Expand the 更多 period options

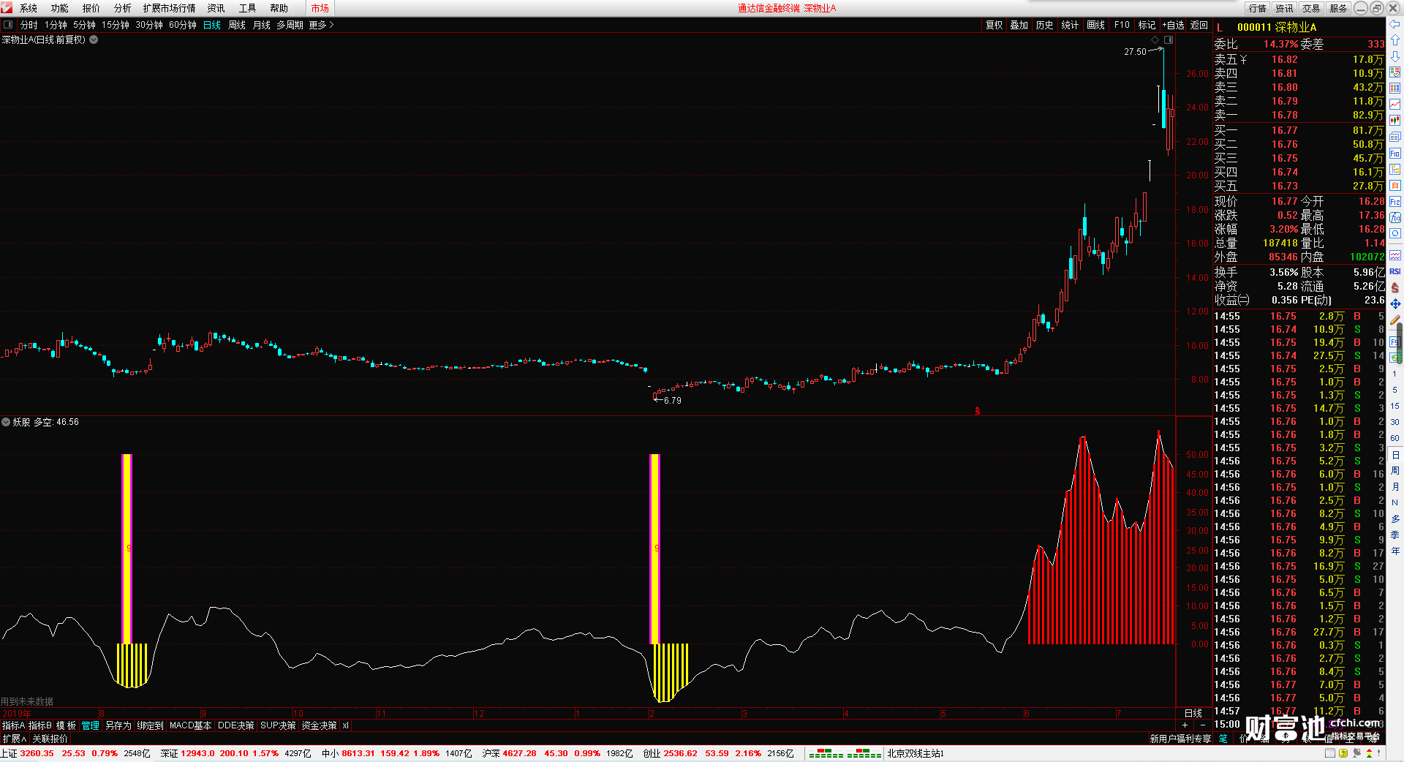tap(321, 25)
